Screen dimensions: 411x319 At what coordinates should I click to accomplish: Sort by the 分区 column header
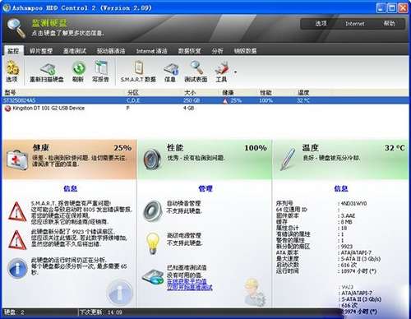pyautogui.click(x=133, y=92)
